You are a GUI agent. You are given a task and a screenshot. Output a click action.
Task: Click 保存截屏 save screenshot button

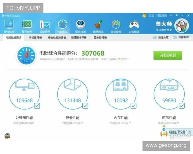(181, 38)
